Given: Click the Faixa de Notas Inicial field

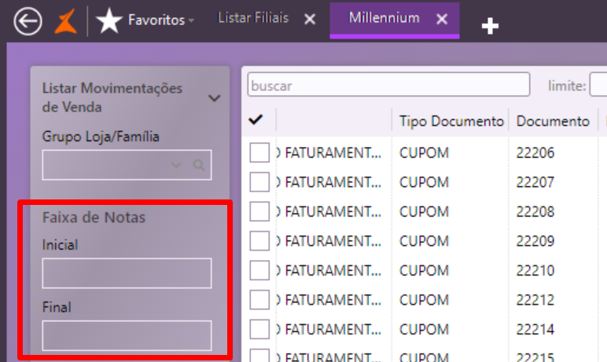Looking at the screenshot, I should [127, 273].
